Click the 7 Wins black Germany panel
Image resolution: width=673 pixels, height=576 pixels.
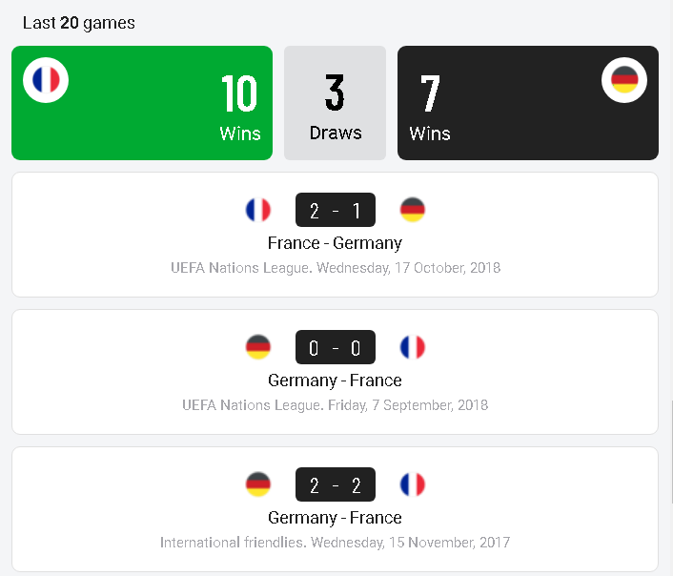[528, 103]
